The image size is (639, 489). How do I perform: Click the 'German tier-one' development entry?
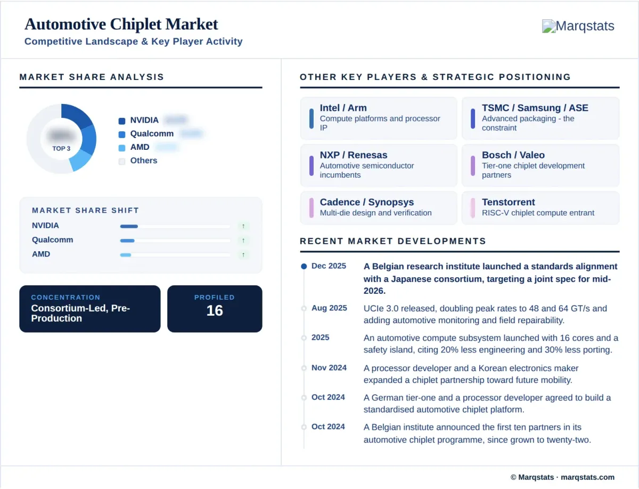(x=487, y=404)
